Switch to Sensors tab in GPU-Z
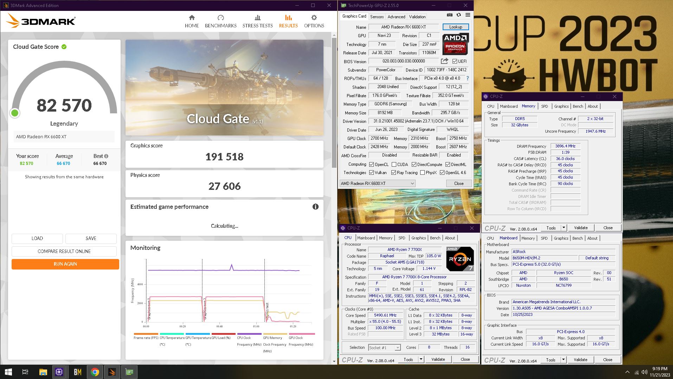The width and height of the screenshot is (673, 379). coord(377,16)
